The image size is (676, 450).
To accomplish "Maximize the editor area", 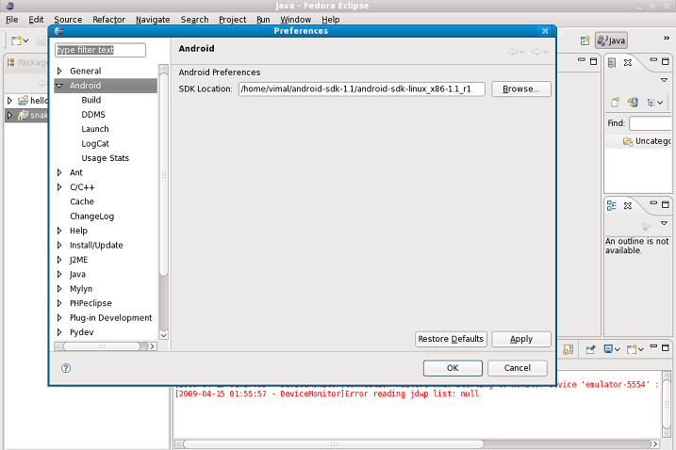I will tap(593, 61).
